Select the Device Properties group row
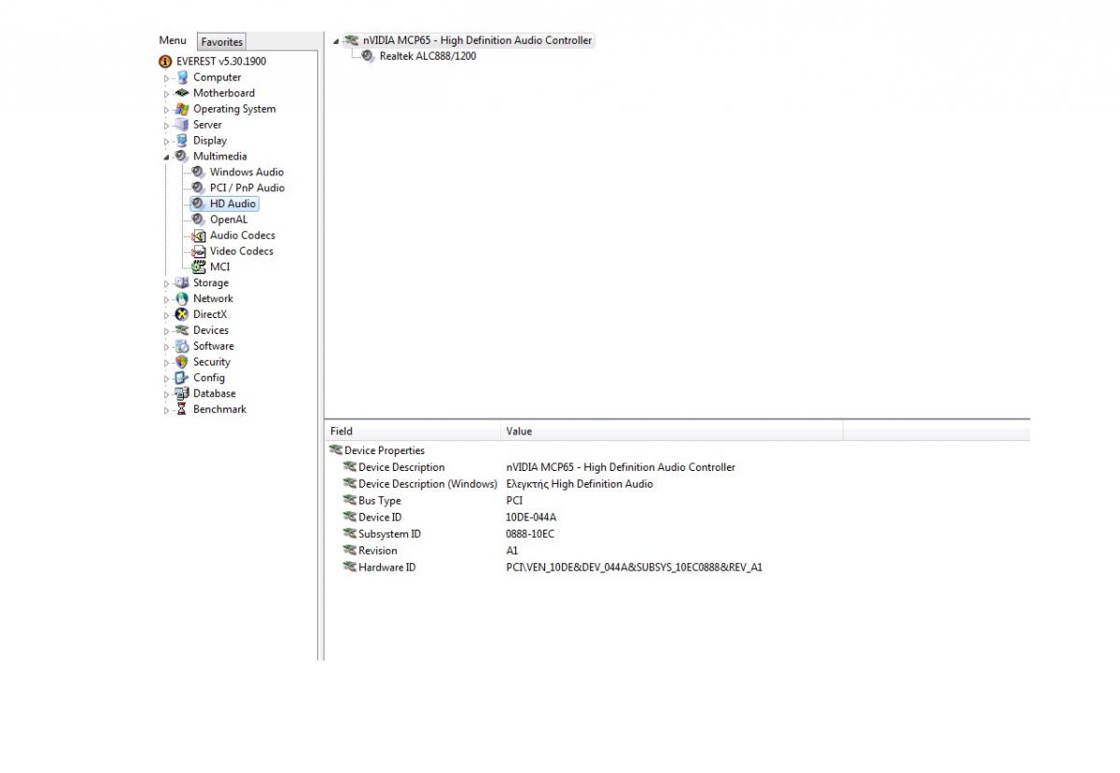The image size is (1120, 773). point(385,450)
